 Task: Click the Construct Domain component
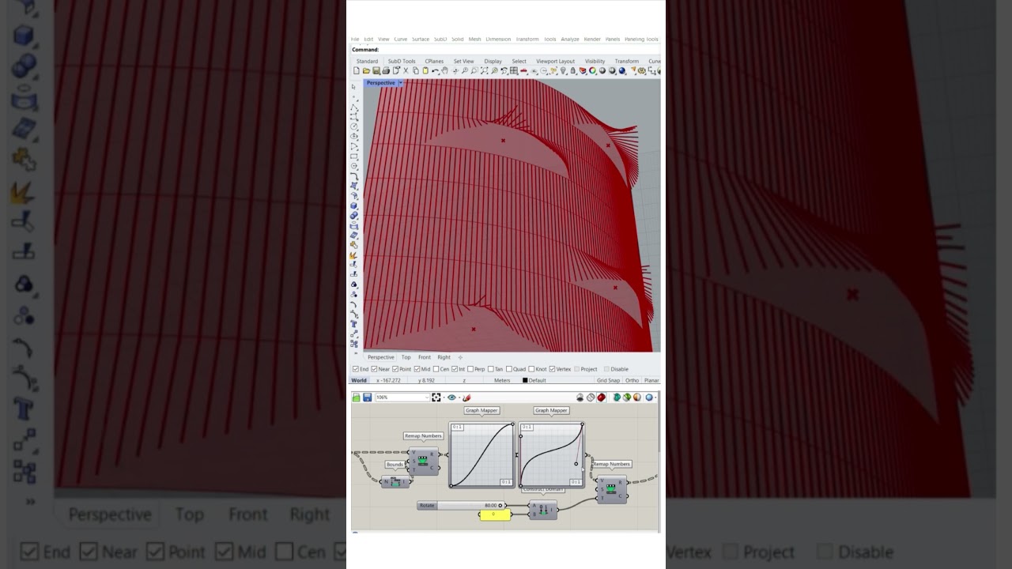(x=542, y=510)
